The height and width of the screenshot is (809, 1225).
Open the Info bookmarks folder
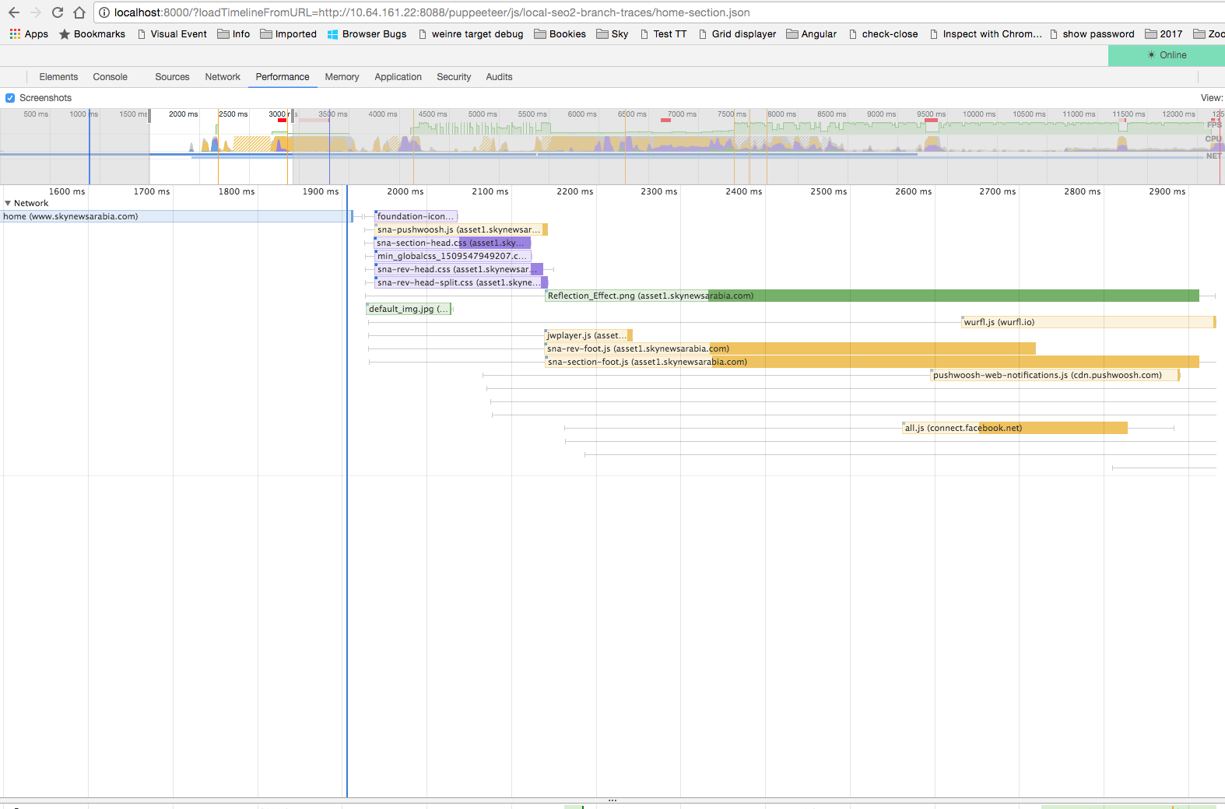pos(233,34)
